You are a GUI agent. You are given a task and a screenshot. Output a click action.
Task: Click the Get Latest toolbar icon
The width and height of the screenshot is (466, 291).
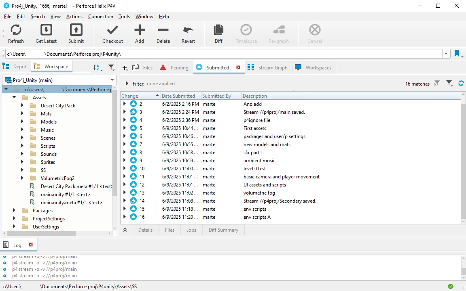pos(46,30)
